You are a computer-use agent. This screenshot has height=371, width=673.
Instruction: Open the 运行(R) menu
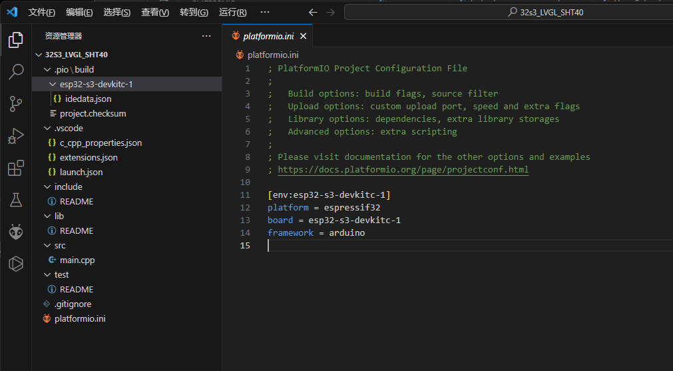click(232, 12)
